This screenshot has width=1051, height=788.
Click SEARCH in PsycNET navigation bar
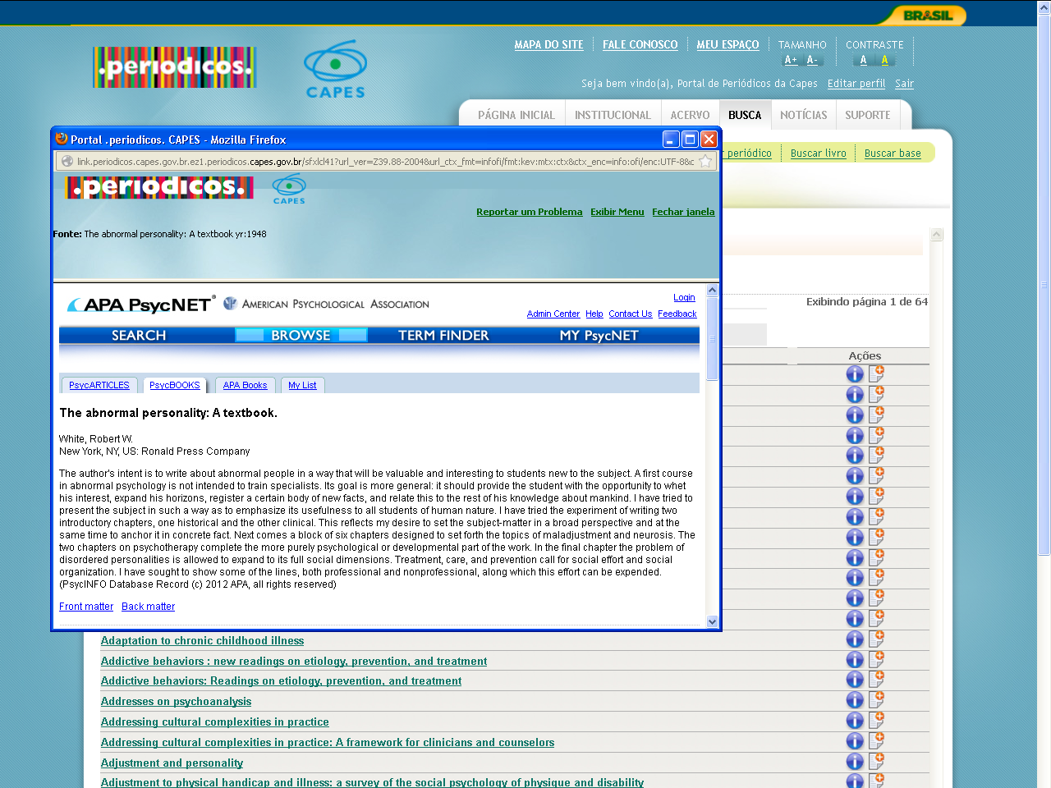click(x=139, y=335)
